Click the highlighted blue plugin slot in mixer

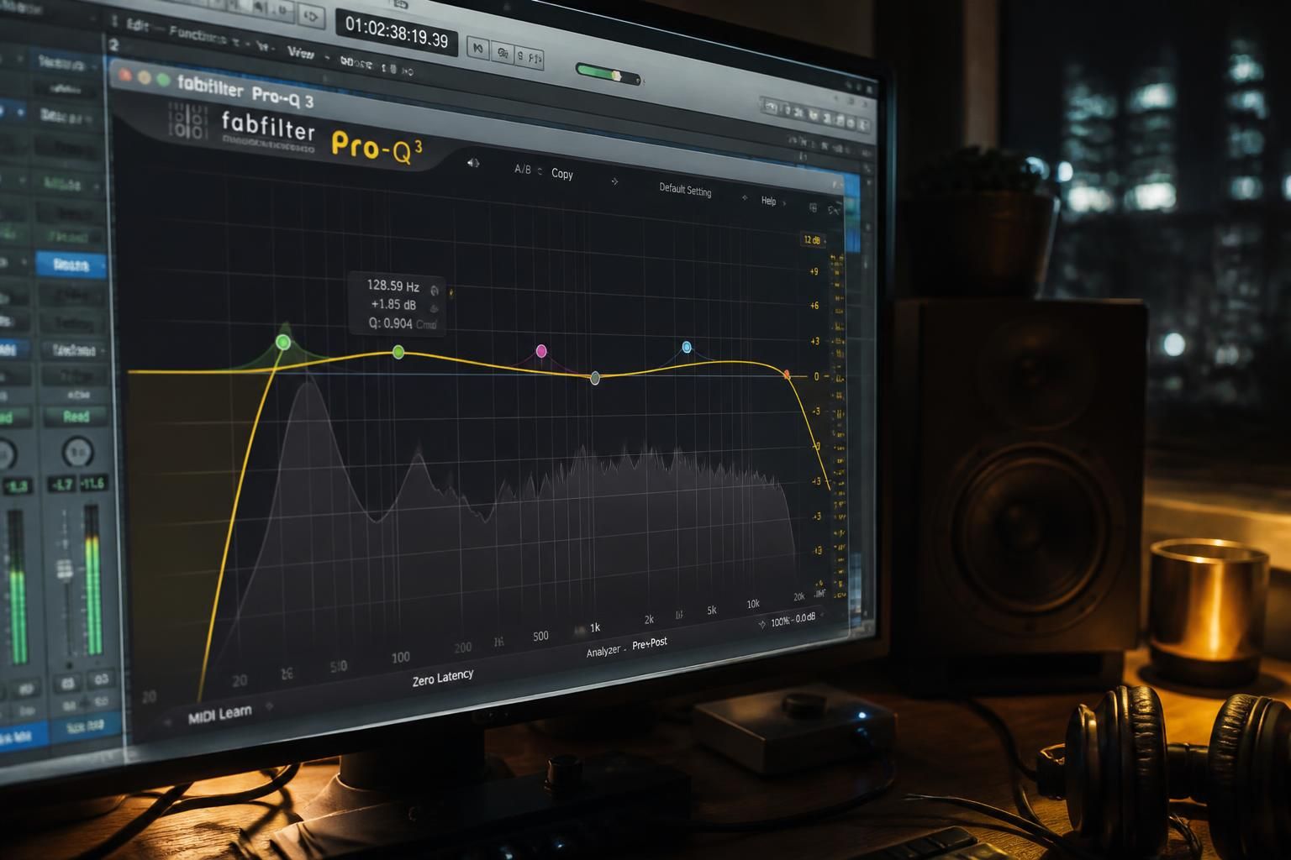[x=71, y=264]
